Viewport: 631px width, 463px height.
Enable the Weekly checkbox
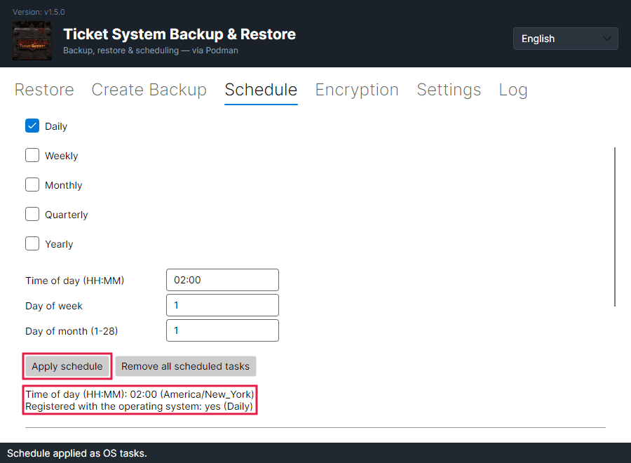click(32, 155)
